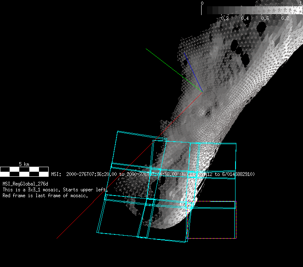Click the red diagonal axis line
This screenshot has width=303, height=267.
126,167
